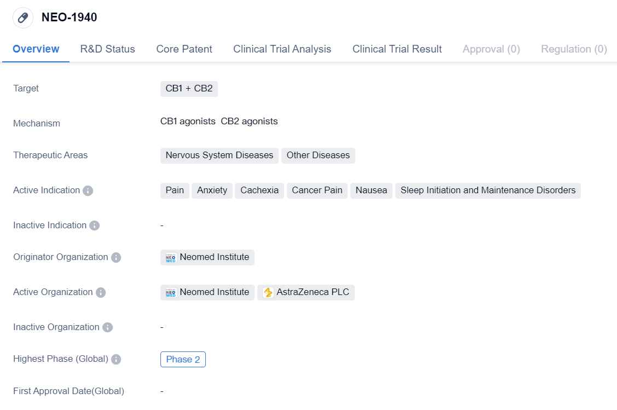The width and height of the screenshot is (617, 410).
Task: Open Nervous System Diseases therapeutic area
Action: click(219, 155)
